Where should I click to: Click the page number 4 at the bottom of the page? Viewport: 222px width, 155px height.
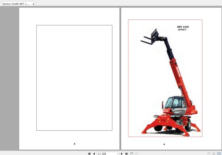click(x=164, y=144)
